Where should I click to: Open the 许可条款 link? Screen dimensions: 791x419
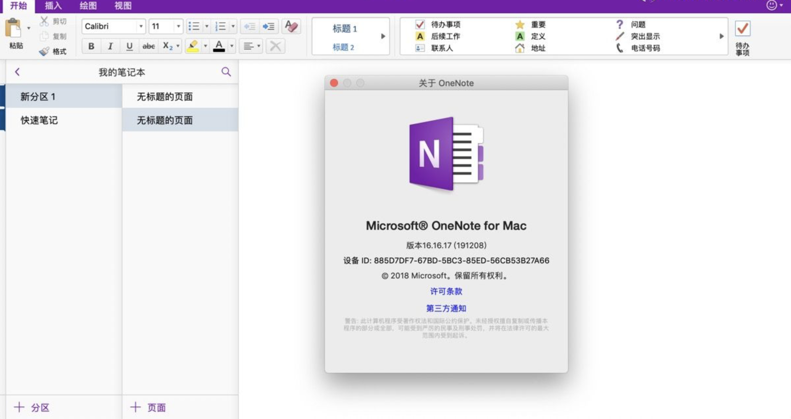tap(446, 291)
